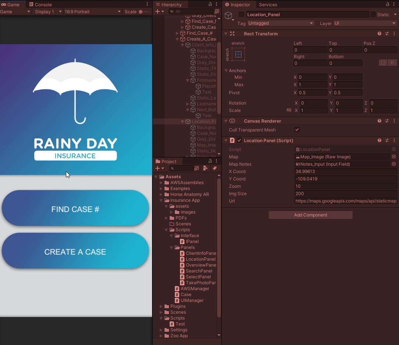Toggle Rect Transform raw edit mode R

tap(392, 63)
